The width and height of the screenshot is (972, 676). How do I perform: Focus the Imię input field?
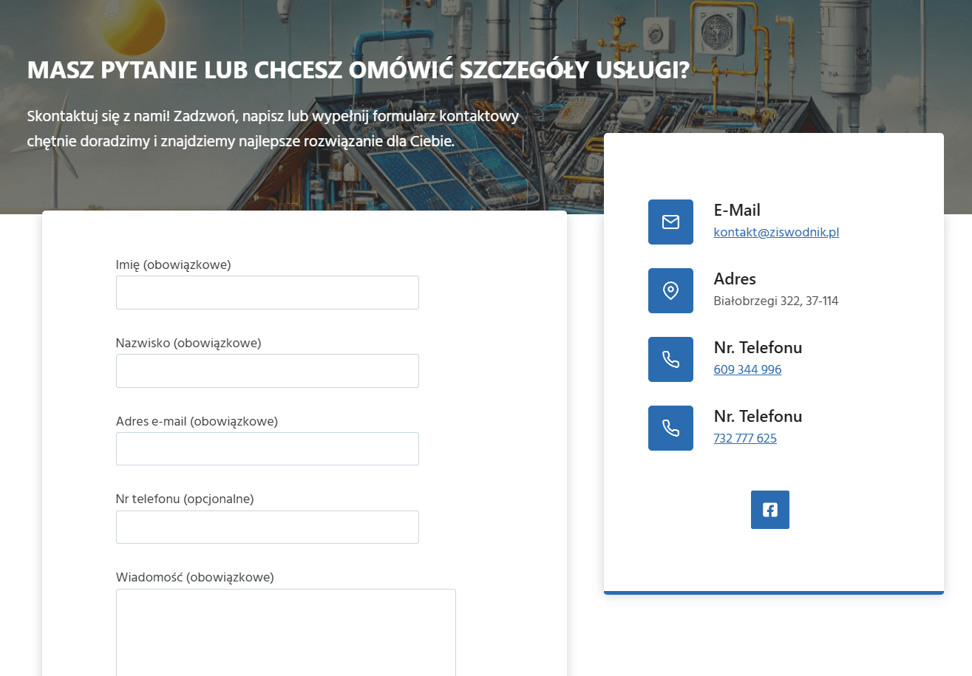pos(268,293)
